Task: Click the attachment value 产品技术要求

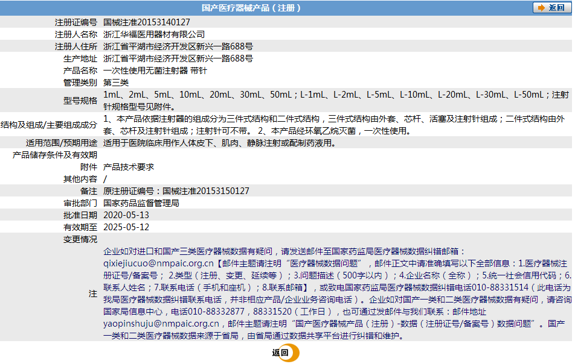Action: point(129,167)
